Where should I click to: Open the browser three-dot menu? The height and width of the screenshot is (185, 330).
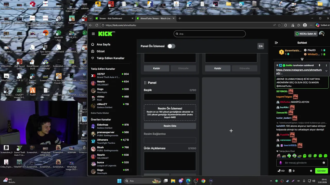311,25
